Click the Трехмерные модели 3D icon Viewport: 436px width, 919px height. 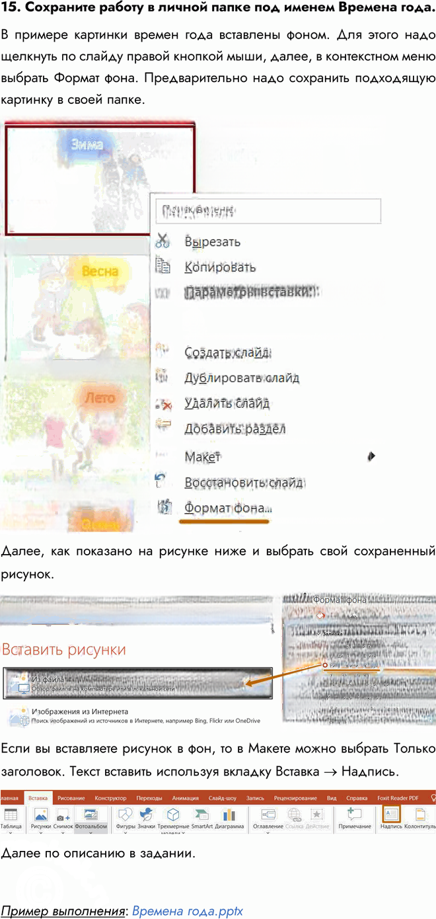coord(173,815)
